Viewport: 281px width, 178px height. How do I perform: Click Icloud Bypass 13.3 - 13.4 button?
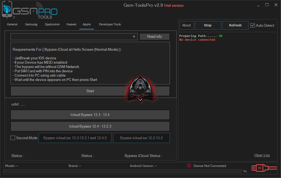(90, 115)
